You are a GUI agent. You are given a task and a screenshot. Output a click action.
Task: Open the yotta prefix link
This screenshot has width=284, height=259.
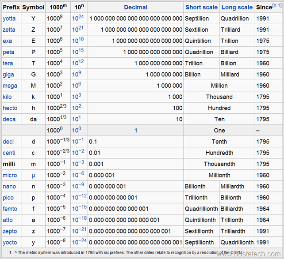click(x=9, y=19)
